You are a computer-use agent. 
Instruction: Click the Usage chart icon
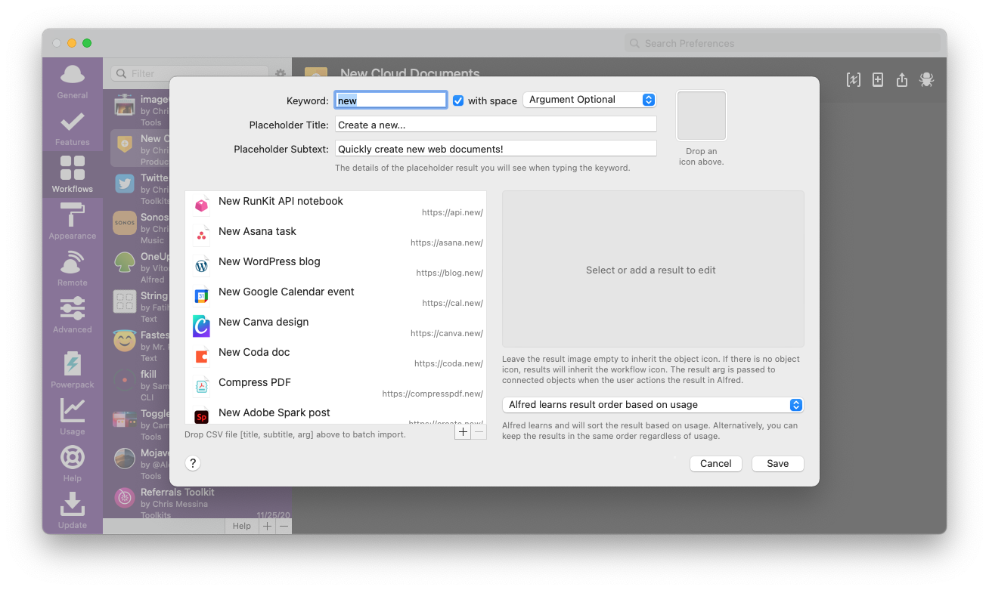(x=73, y=410)
